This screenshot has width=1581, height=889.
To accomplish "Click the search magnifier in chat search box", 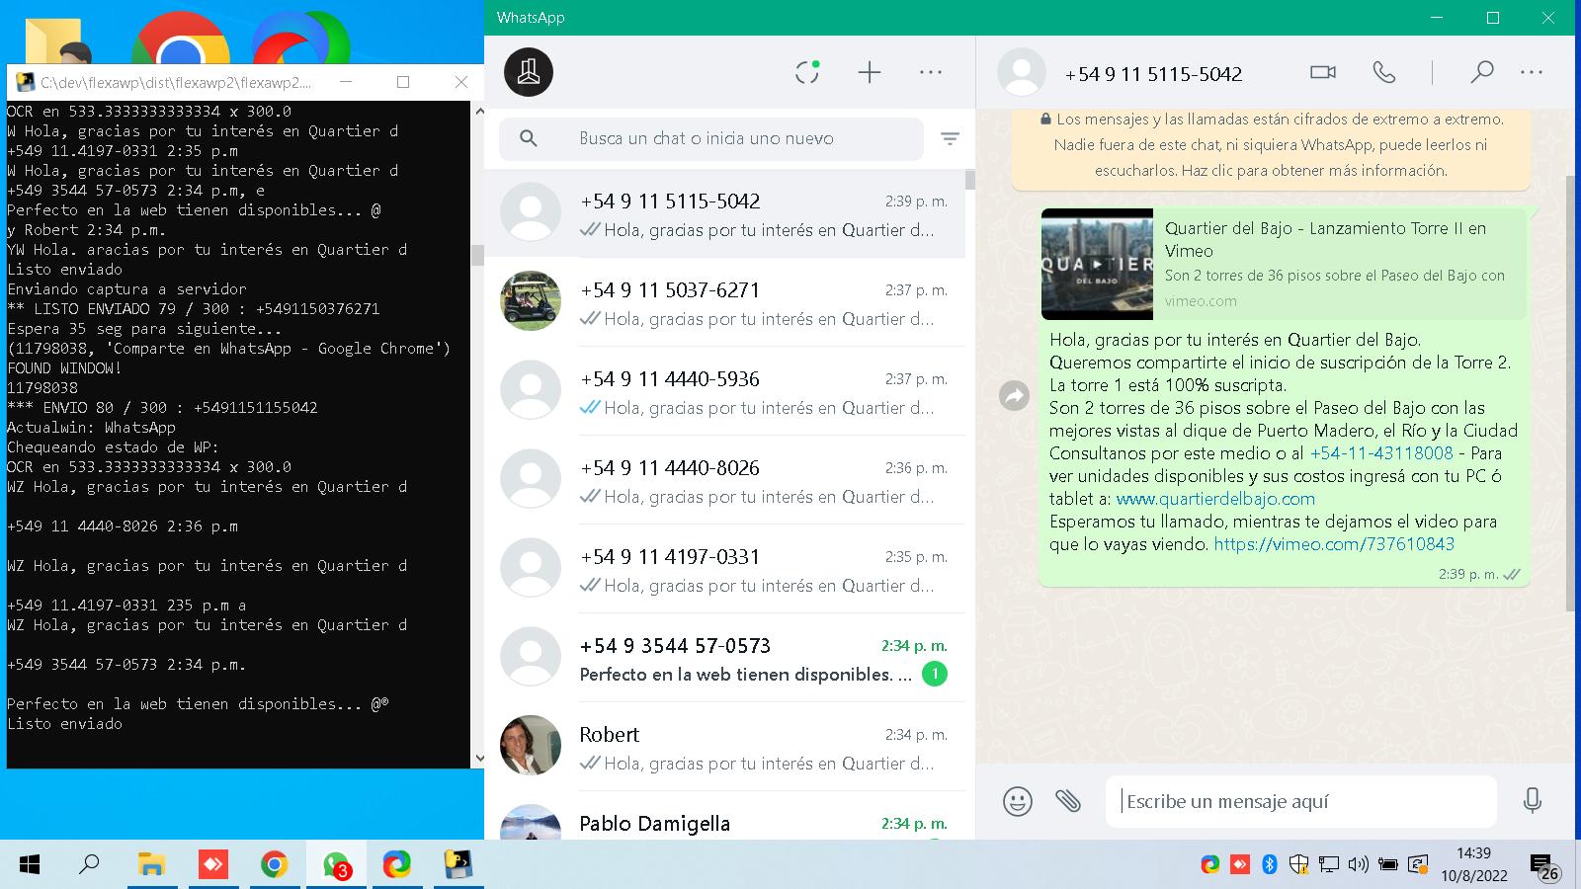I will coord(529,138).
